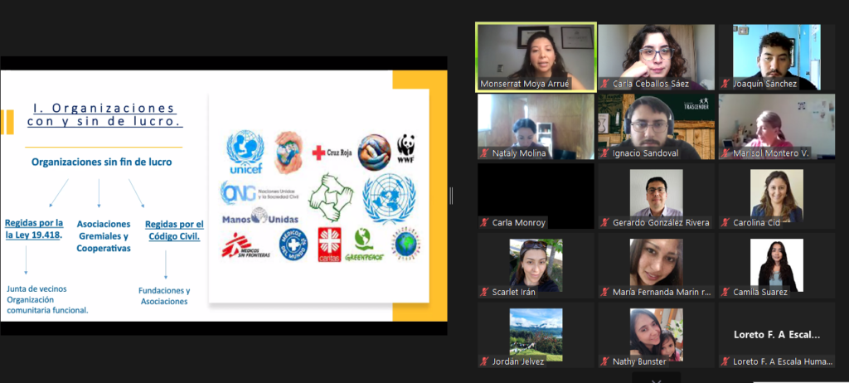Click the 'Jordán Jelvez' name label

(518, 361)
